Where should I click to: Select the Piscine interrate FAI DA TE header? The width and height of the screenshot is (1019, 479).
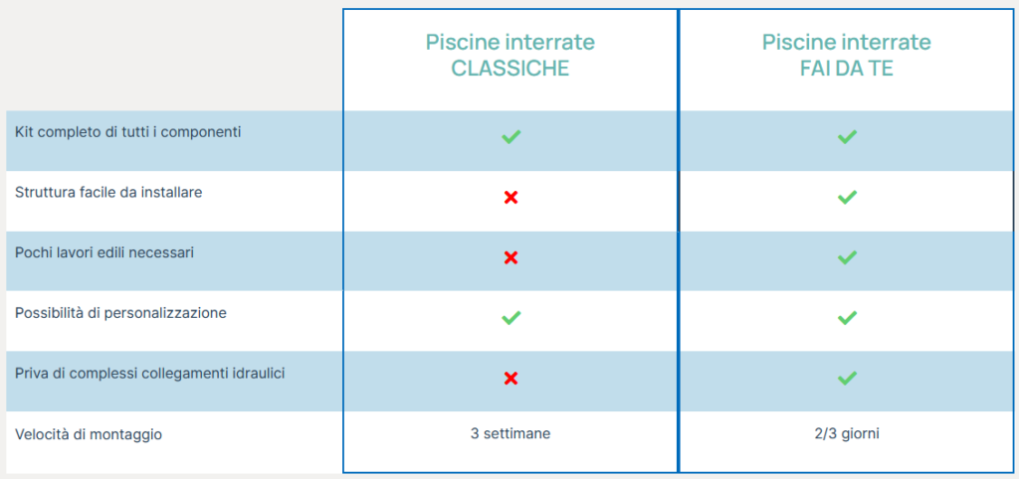[847, 55]
